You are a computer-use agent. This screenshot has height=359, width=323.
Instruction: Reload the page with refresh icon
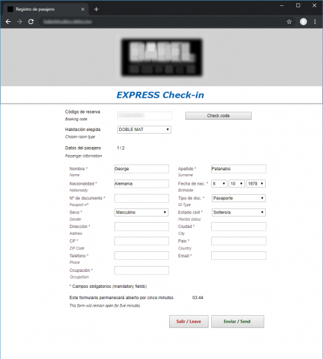click(31, 22)
